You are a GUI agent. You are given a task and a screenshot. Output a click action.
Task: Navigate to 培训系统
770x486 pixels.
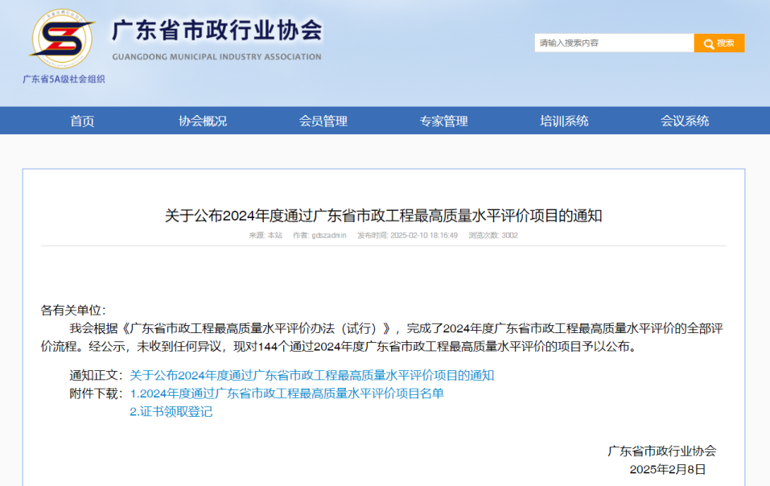pyautogui.click(x=564, y=121)
